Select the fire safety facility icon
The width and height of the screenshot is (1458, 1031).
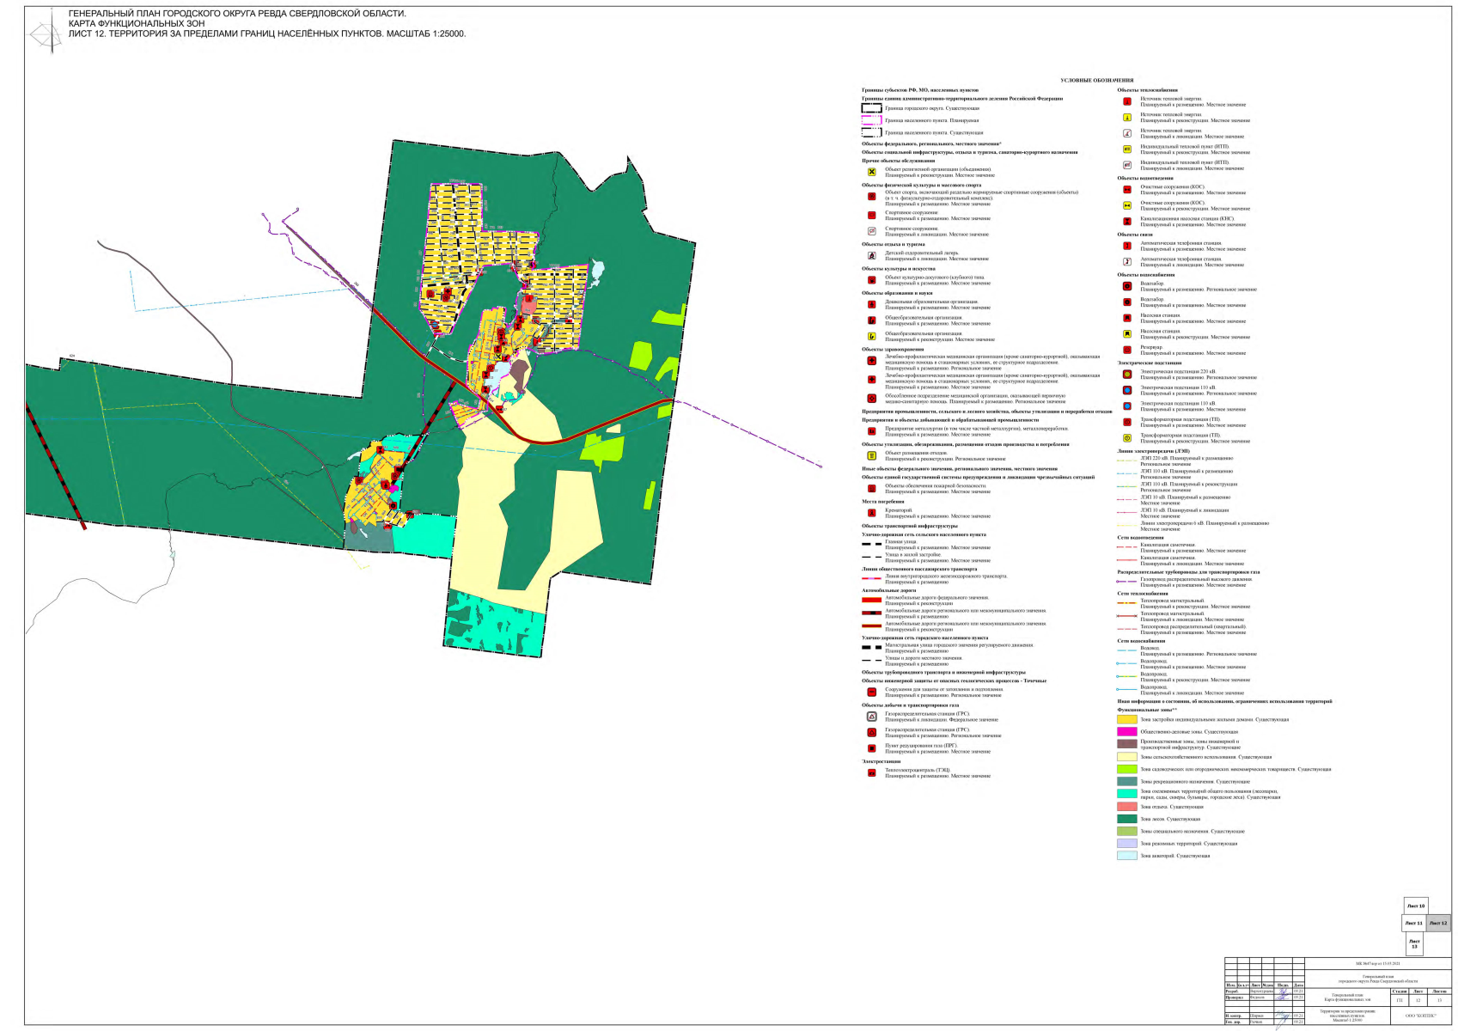pyautogui.click(x=871, y=488)
